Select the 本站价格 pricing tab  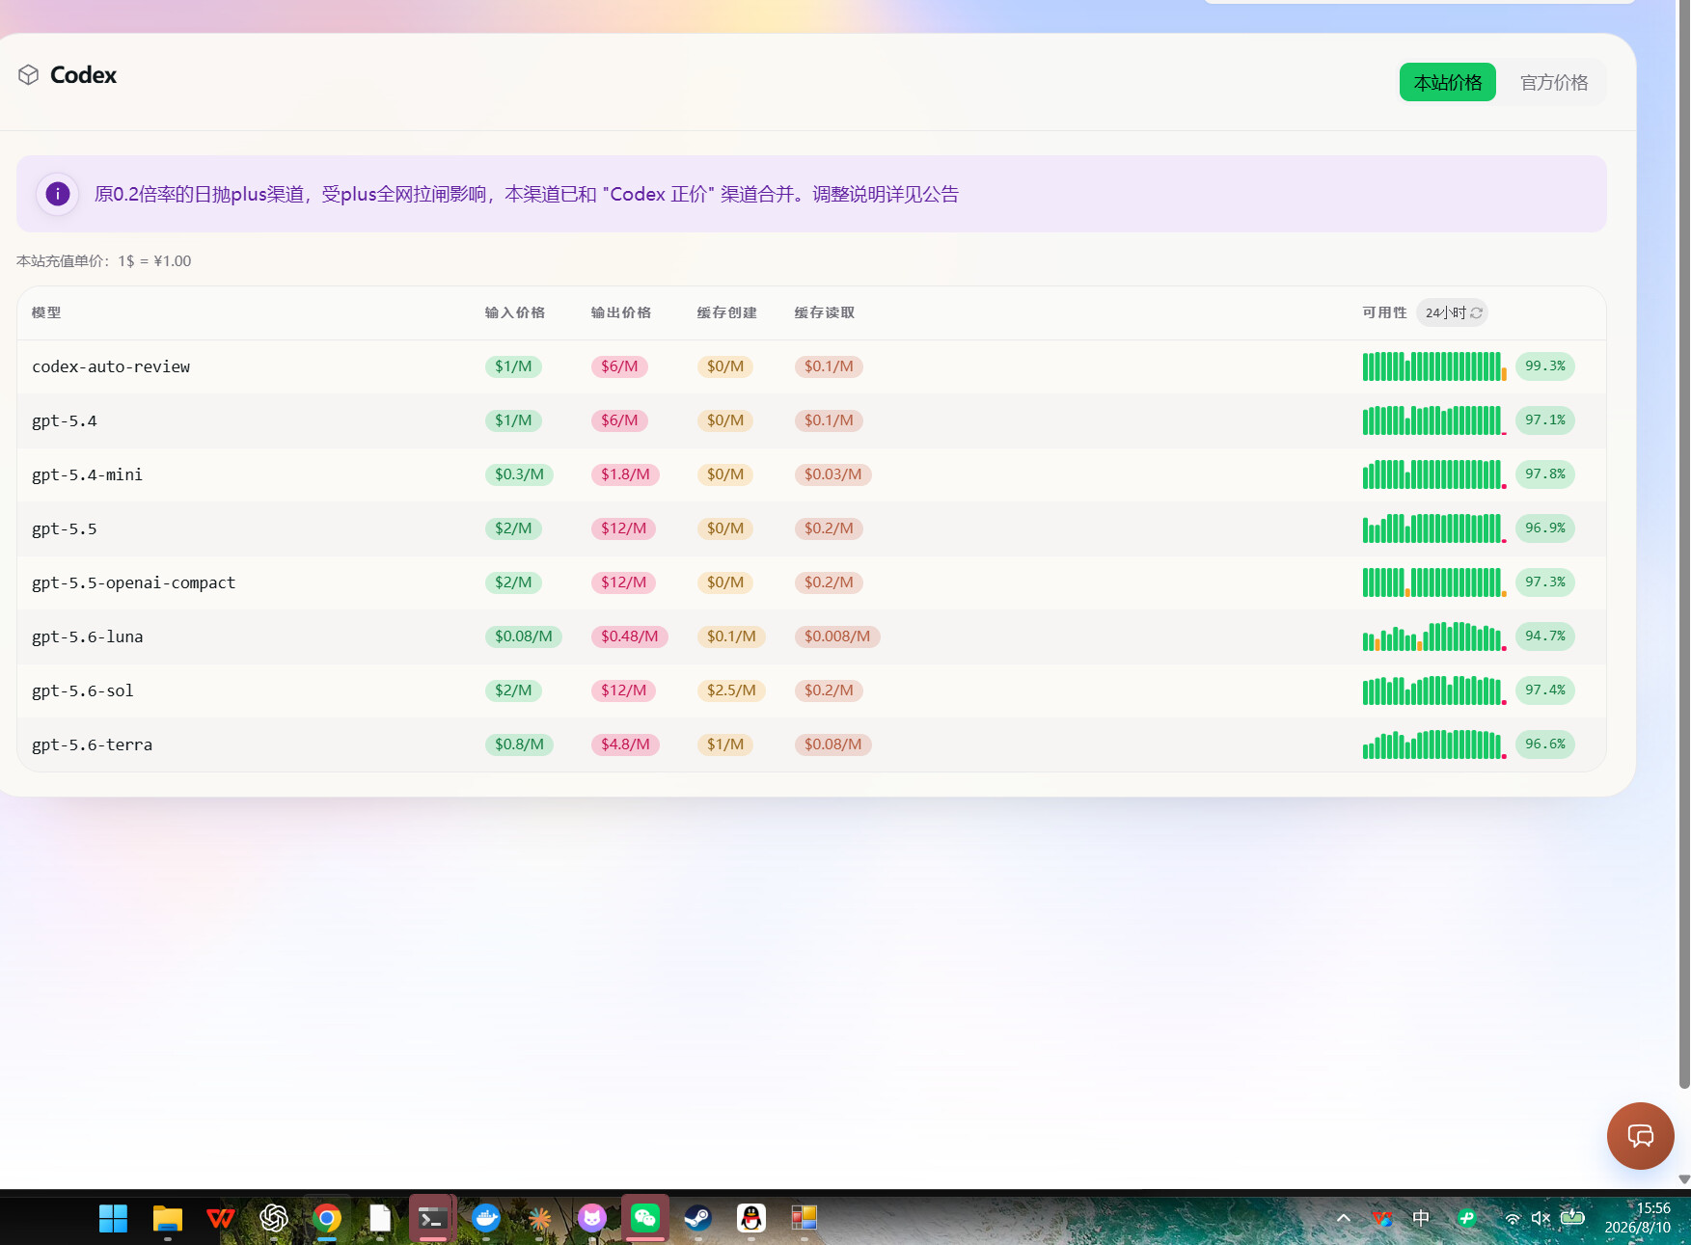[1448, 83]
